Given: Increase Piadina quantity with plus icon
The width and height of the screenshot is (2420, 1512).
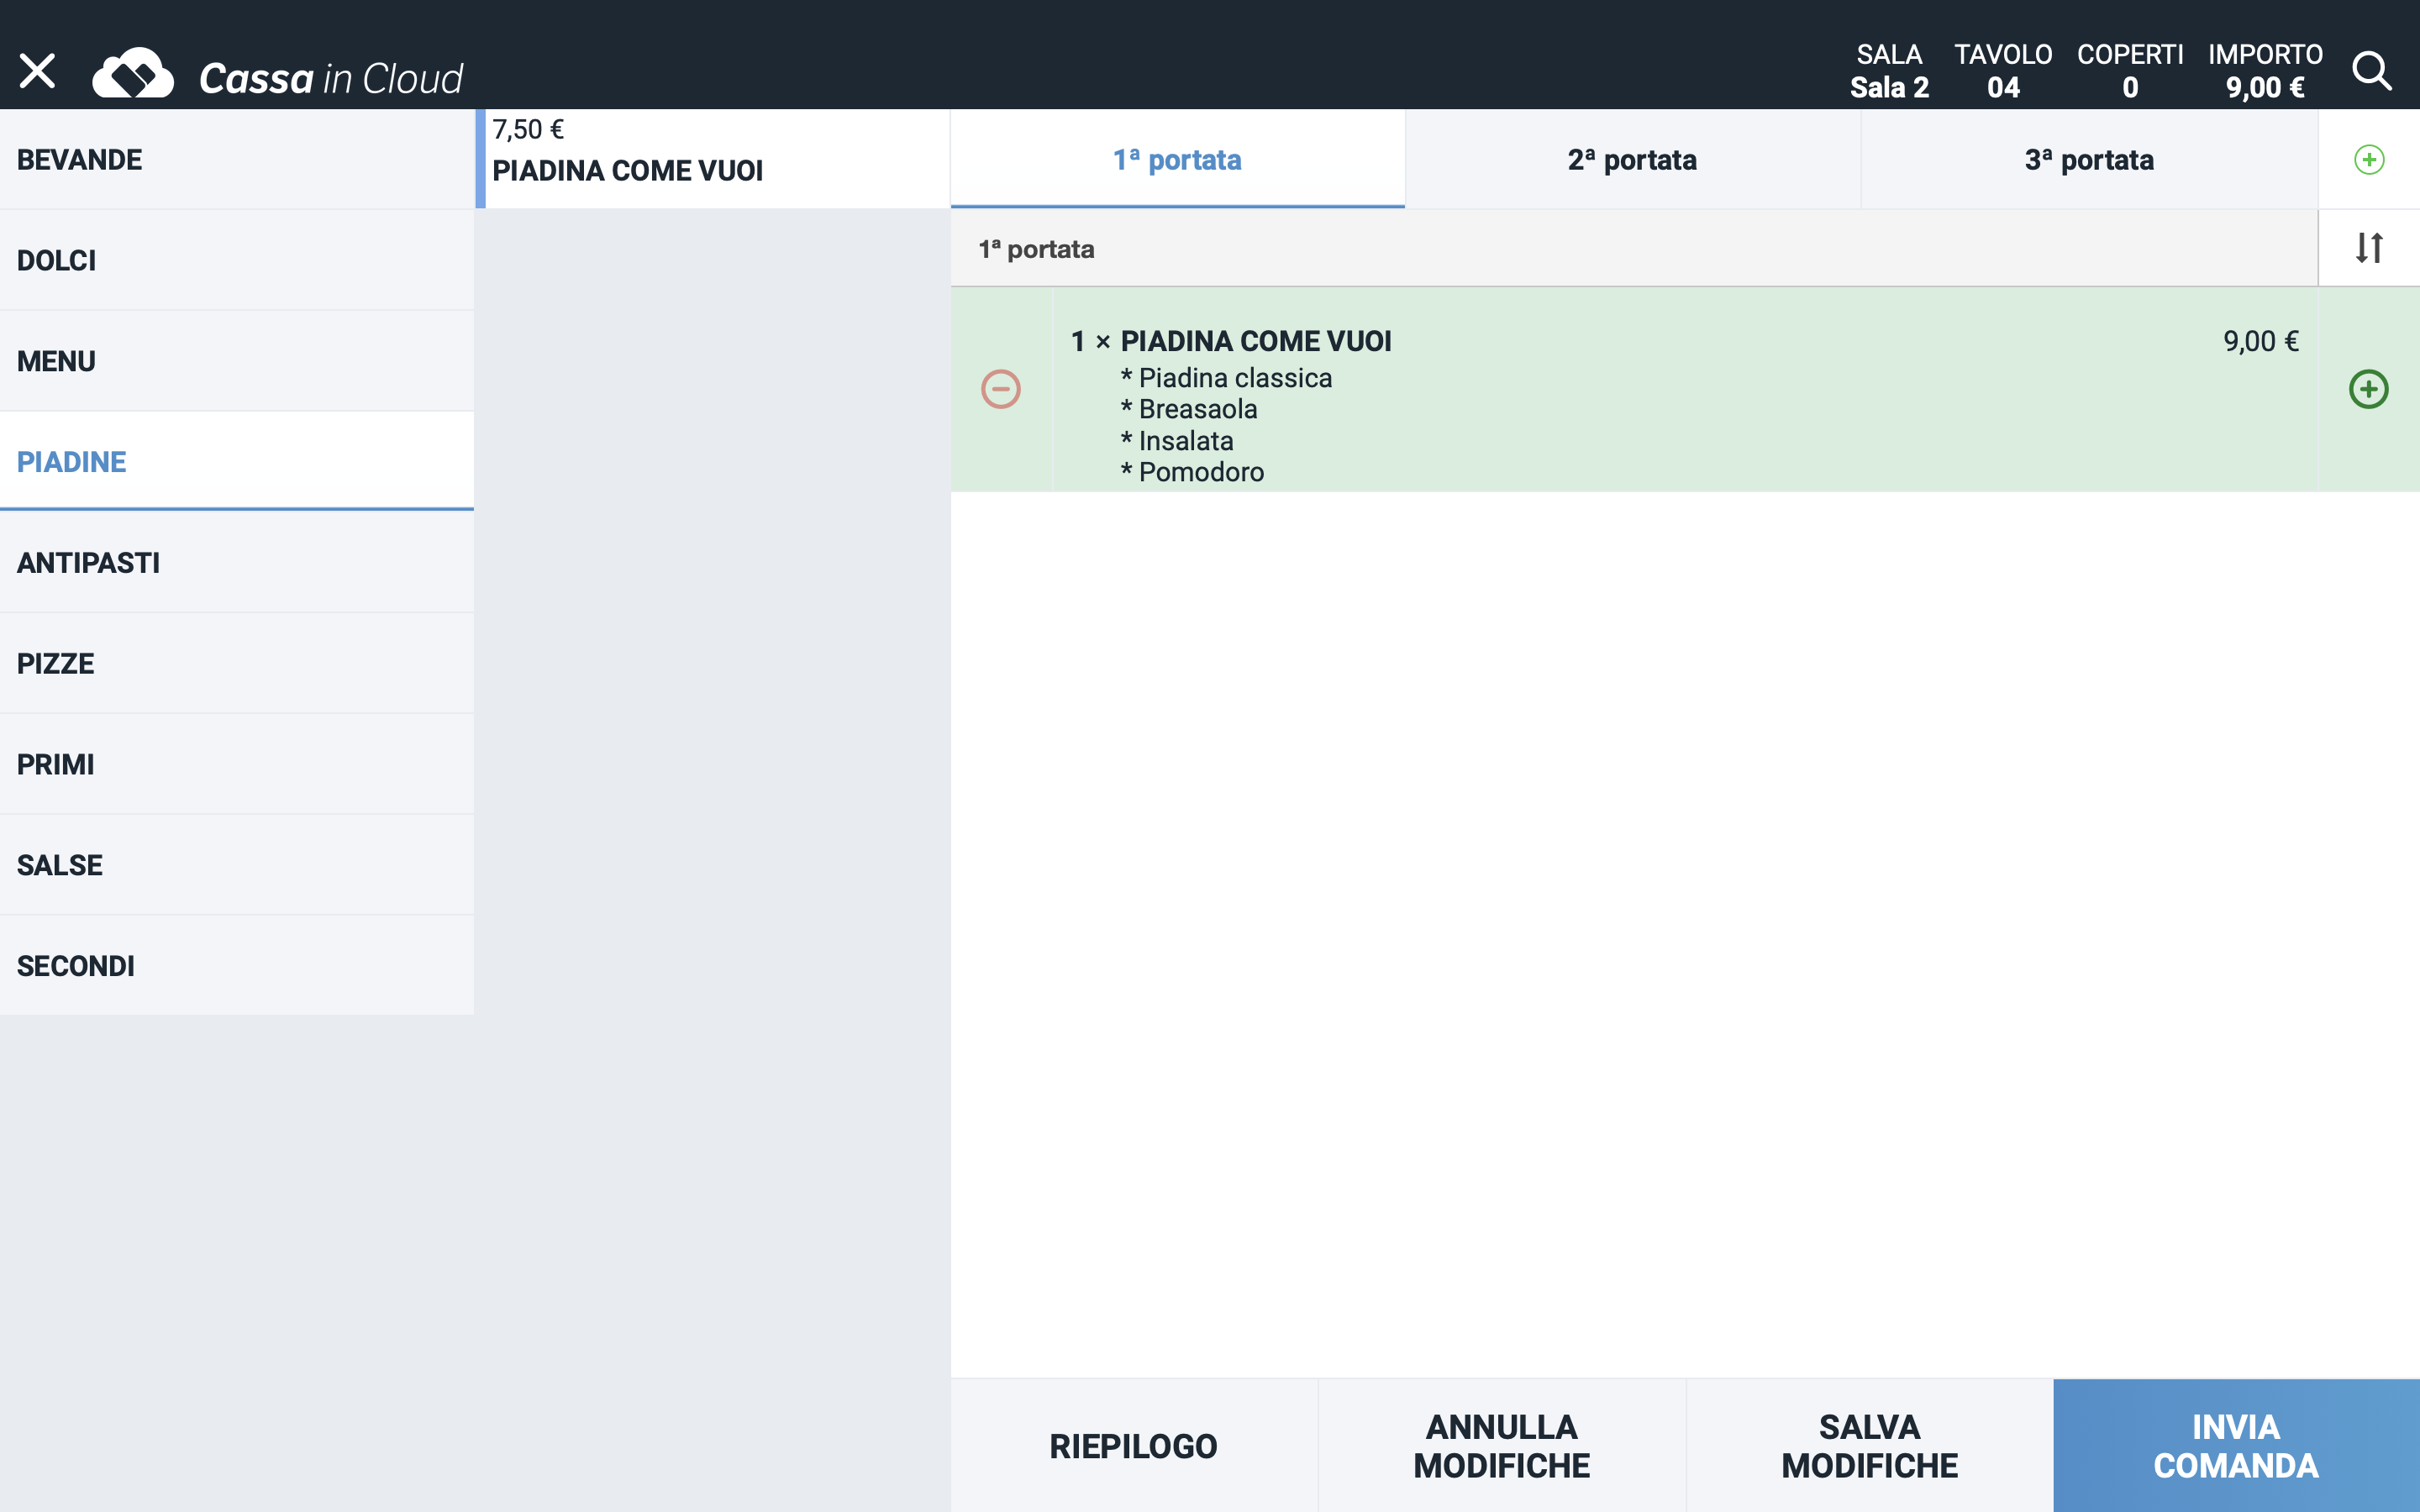Looking at the screenshot, I should pos(2368,389).
